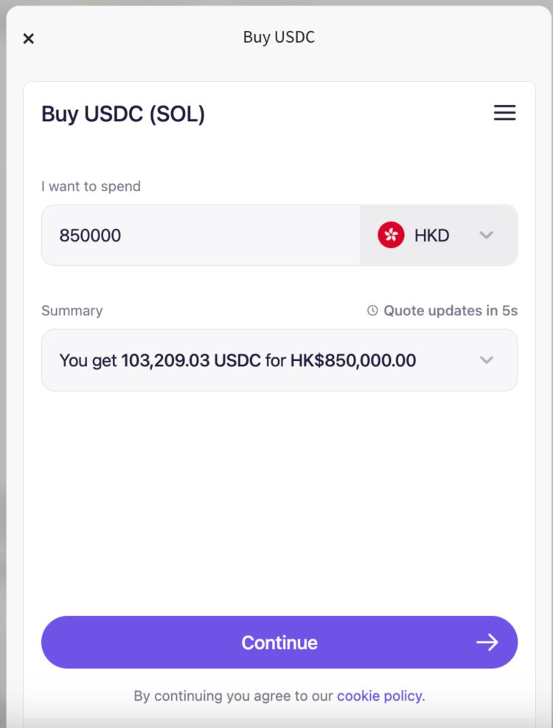Click the 'Buy USDC' title at top

point(279,37)
